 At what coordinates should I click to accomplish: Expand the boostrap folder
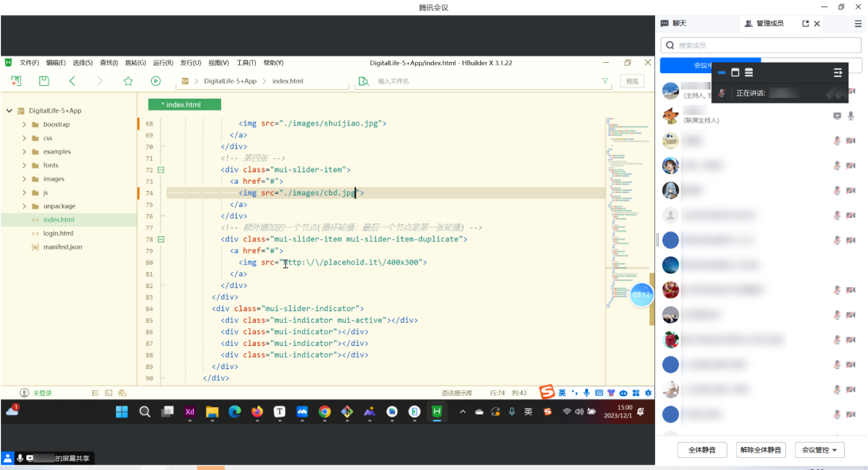(25, 125)
